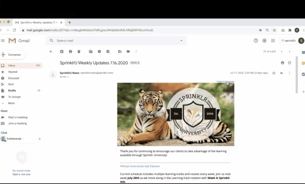Expand the 'to me' recipient details
305x184 pixels.
[x=68, y=77]
